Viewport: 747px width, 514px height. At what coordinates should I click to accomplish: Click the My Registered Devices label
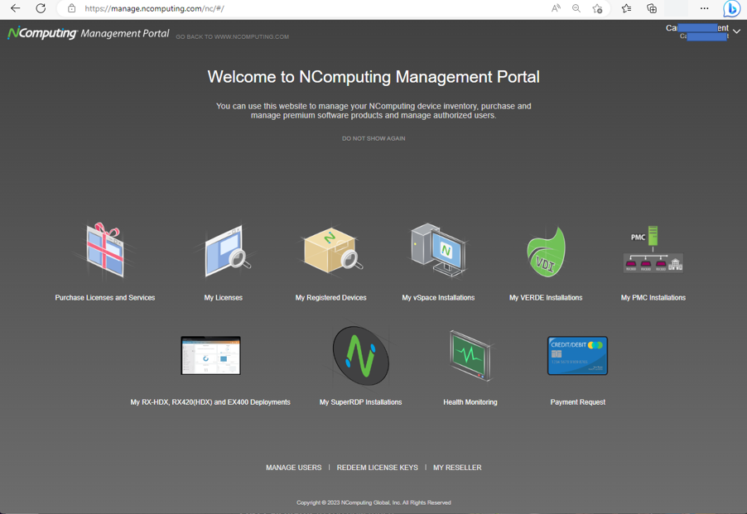click(330, 297)
